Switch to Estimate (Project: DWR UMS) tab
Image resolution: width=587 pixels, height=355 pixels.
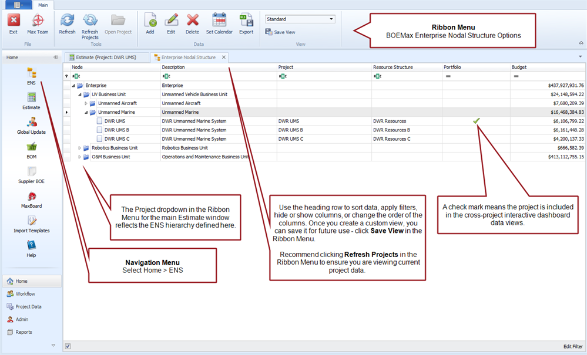pyautogui.click(x=105, y=58)
